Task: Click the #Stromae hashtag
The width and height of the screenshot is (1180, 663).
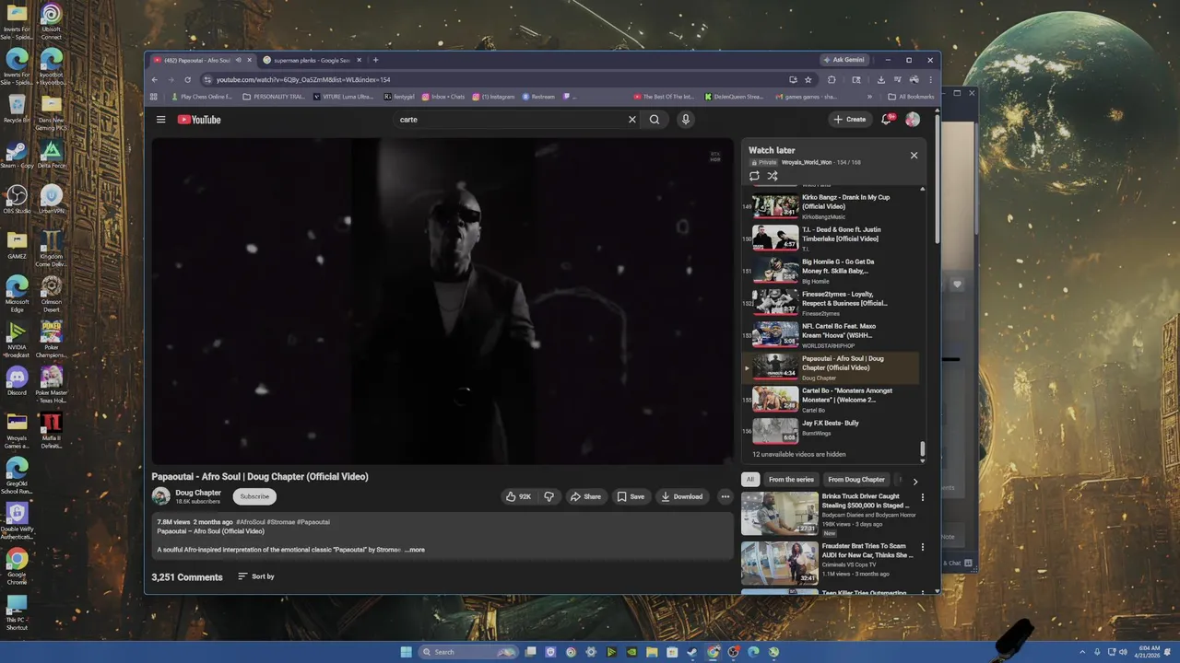Action: click(x=280, y=522)
